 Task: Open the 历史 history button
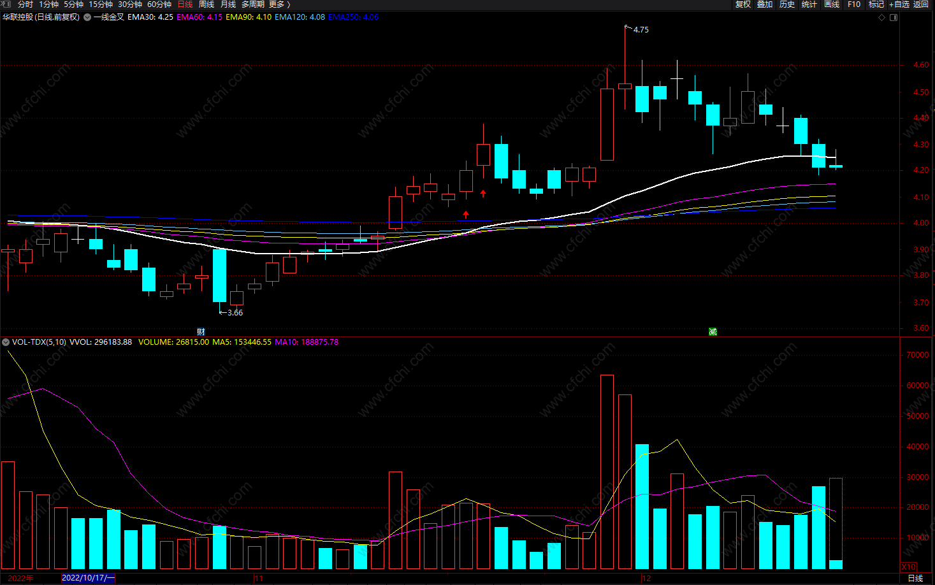coord(787,4)
